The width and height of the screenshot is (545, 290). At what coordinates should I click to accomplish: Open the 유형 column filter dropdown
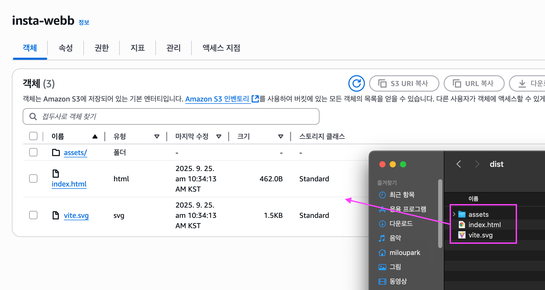[x=157, y=136]
